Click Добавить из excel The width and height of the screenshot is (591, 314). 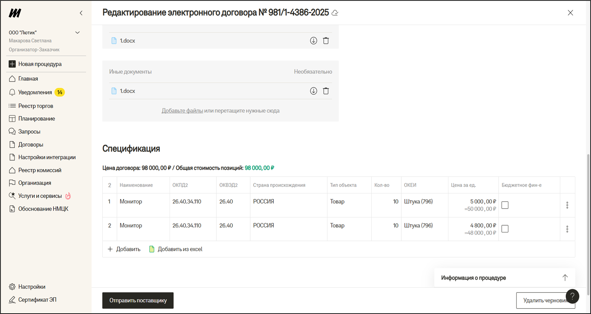click(176, 249)
